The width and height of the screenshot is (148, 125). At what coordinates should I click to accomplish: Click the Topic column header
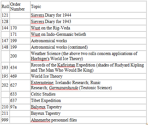click(88, 7)
